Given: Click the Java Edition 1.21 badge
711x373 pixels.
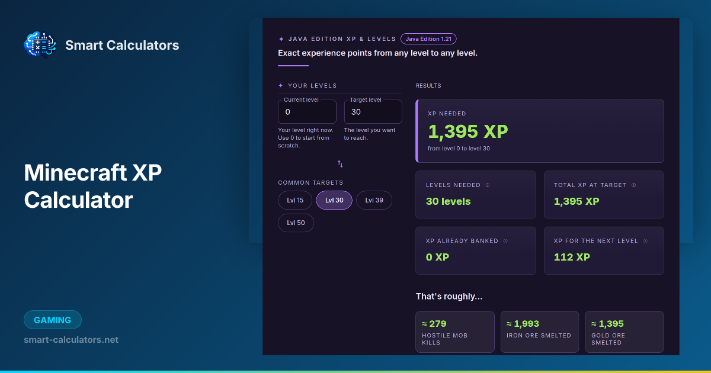Looking at the screenshot, I should [428, 39].
